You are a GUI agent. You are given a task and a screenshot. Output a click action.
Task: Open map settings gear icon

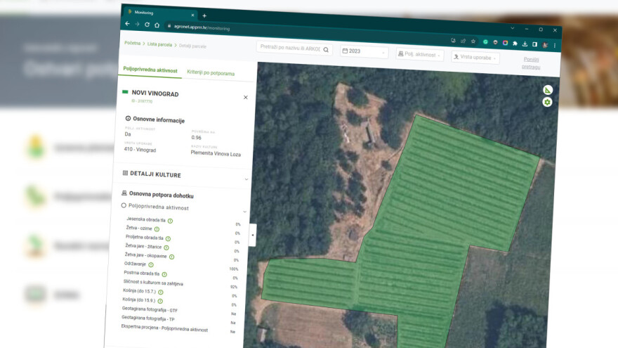click(x=547, y=103)
